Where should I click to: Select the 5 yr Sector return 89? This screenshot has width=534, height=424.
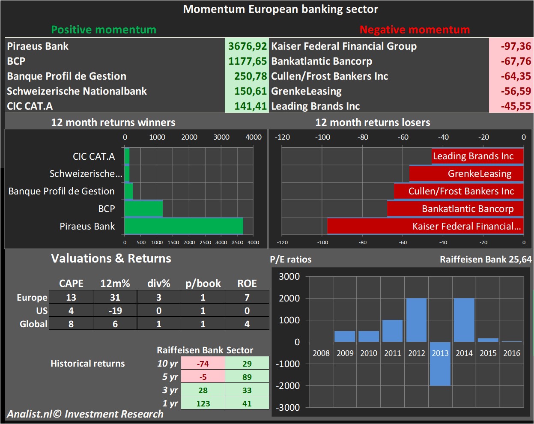tap(247, 377)
